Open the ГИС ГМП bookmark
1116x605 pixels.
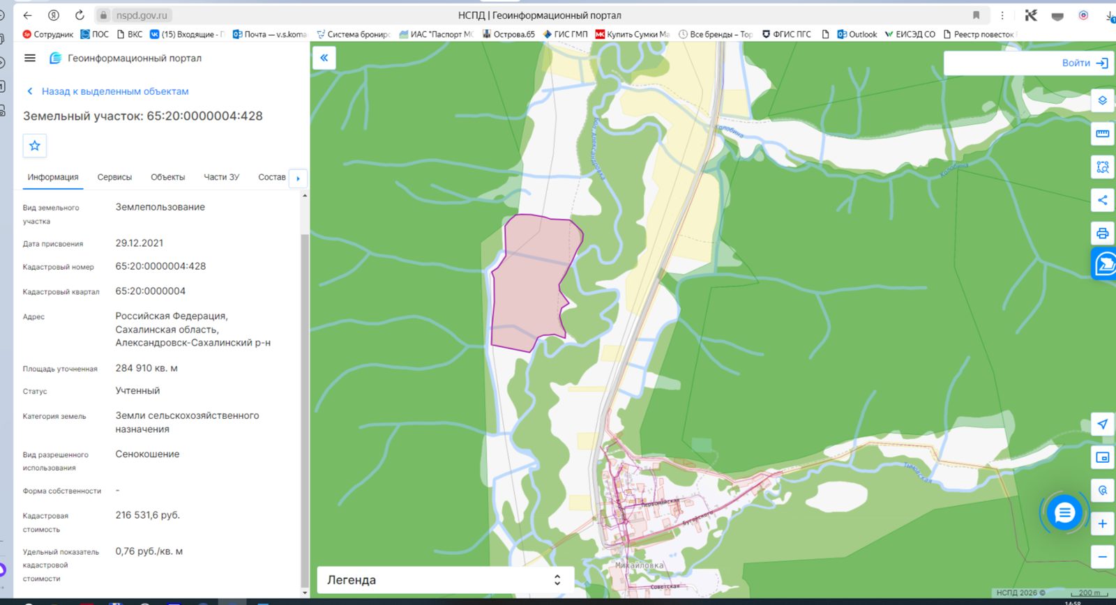pos(565,34)
